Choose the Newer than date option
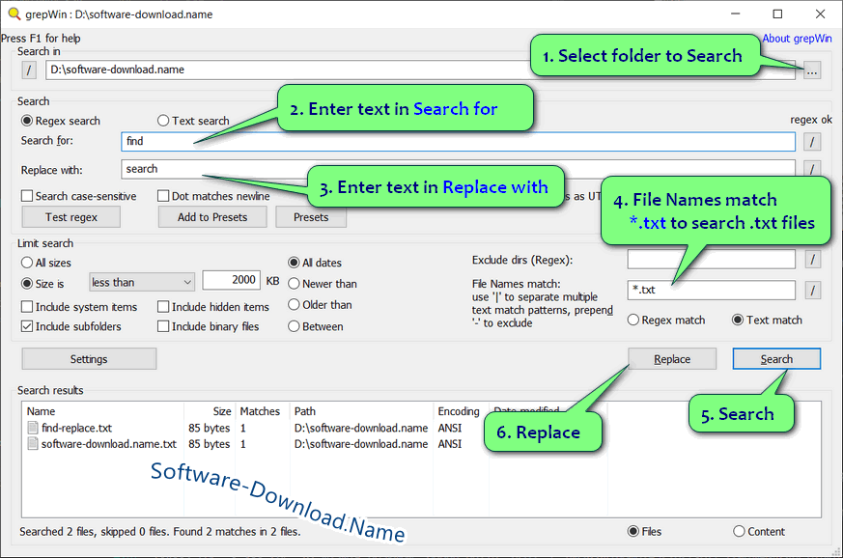Image resolution: width=843 pixels, height=558 pixels. (x=295, y=283)
